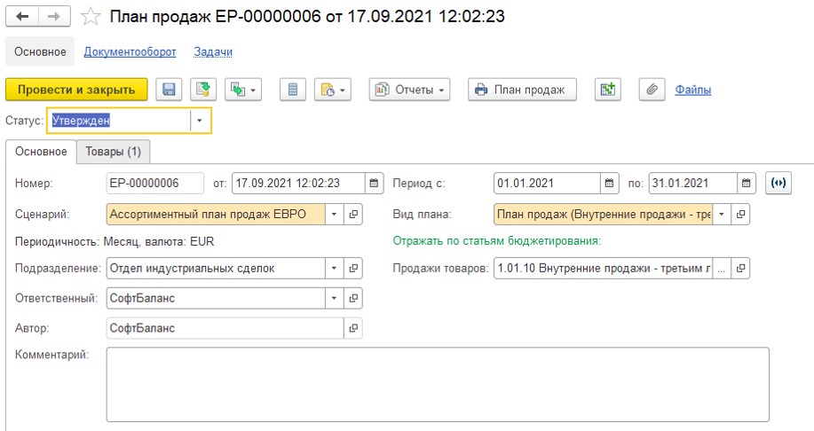Screen dimensions: 814x431
Task: Click the Ответственный field СофтБаланс
Action: tap(216, 298)
